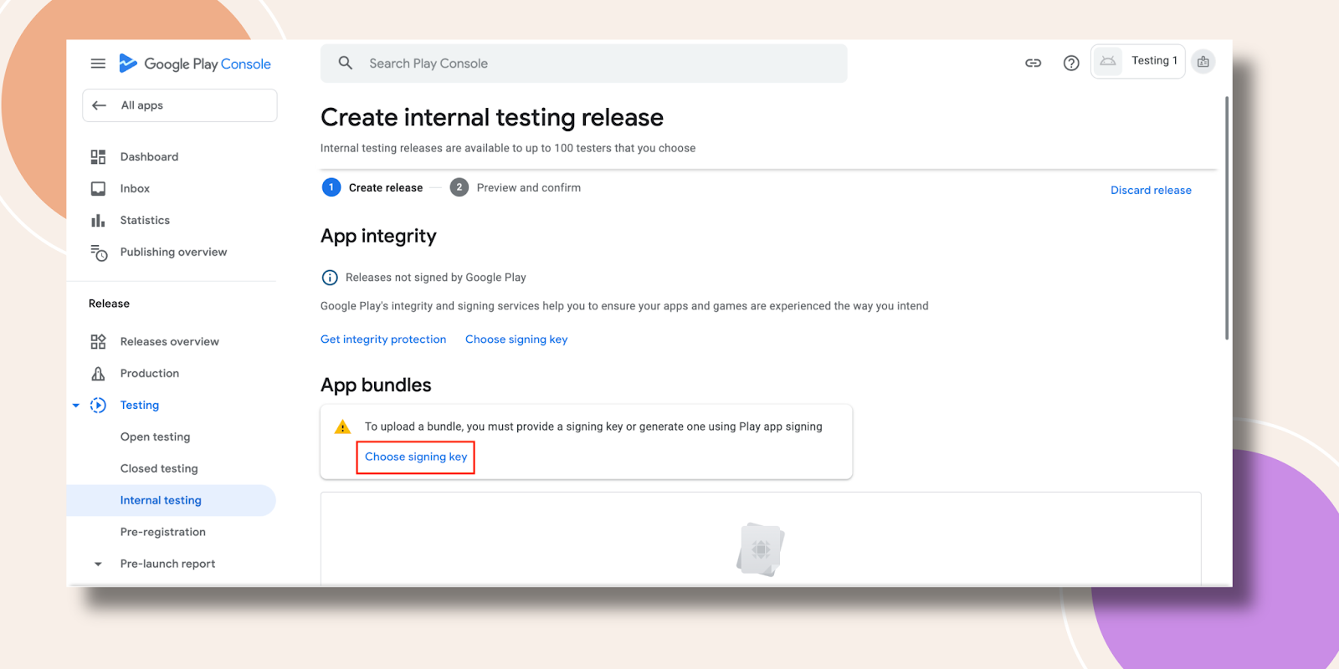
Task: Click the Dashboard grid icon
Action: click(98, 156)
